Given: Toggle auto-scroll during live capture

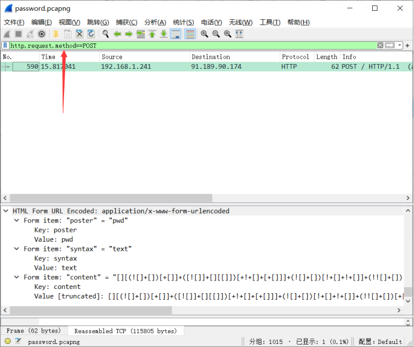Looking at the screenshot, I should click(x=176, y=34).
